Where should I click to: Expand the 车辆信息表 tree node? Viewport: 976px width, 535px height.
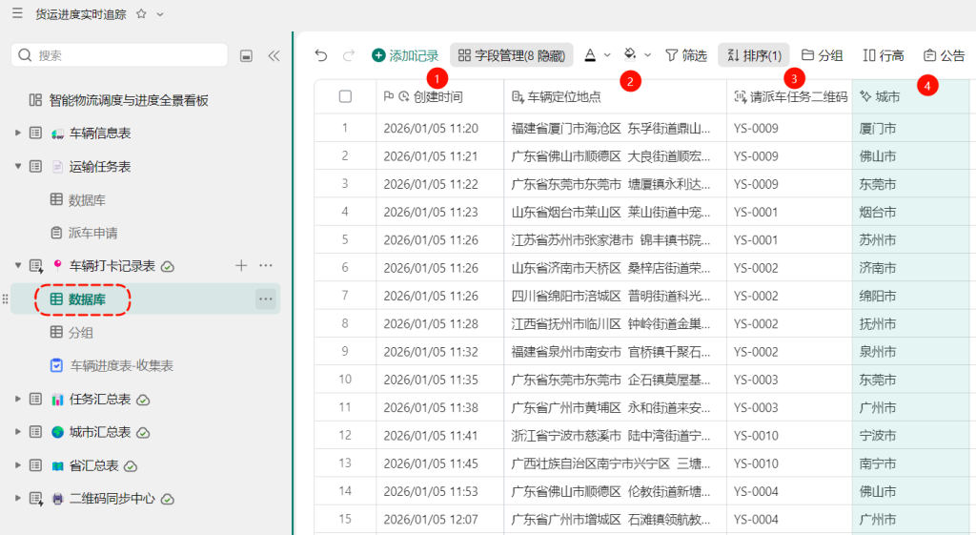click(17, 133)
